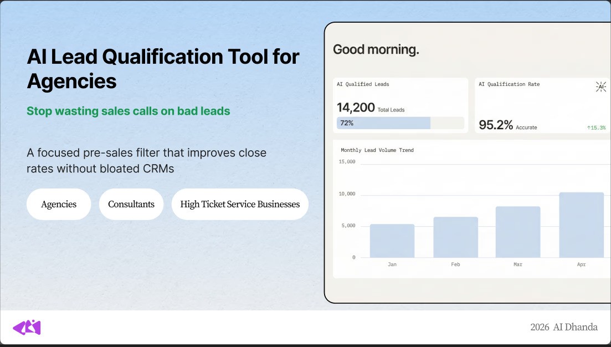Click the 72% progress bar
This screenshot has height=347, width=611.
tap(401, 123)
